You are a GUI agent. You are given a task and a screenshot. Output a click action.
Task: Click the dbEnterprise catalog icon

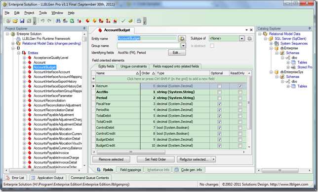coord(277,48)
